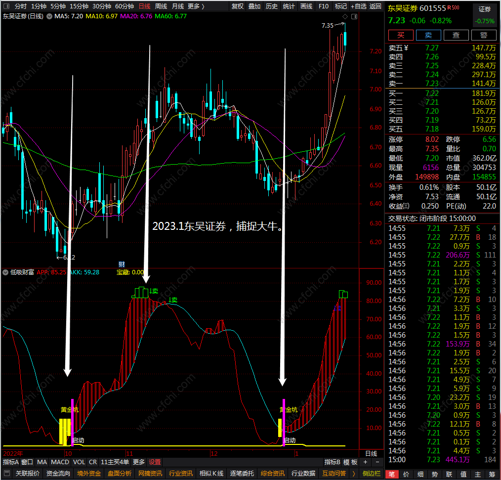This screenshot has height=480, width=501.
Task: Expand the 更多 timeframe options
Action: pyautogui.click(x=196, y=6)
